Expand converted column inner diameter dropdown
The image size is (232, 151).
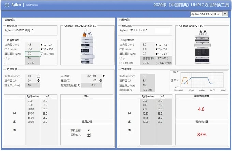(x=157, y=45)
